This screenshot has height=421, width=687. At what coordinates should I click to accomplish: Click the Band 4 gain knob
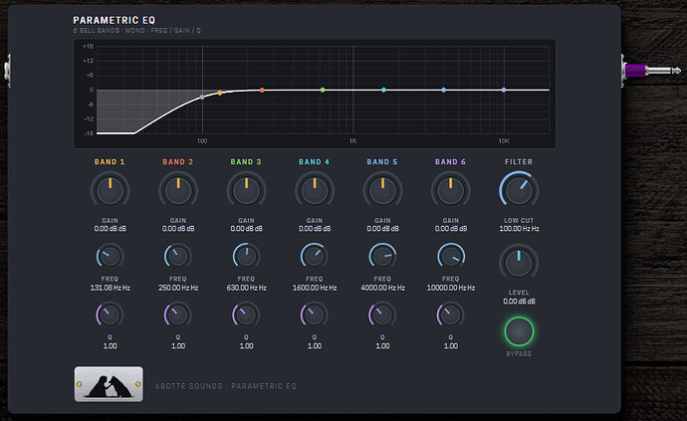pyautogui.click(x=315, y=190)
